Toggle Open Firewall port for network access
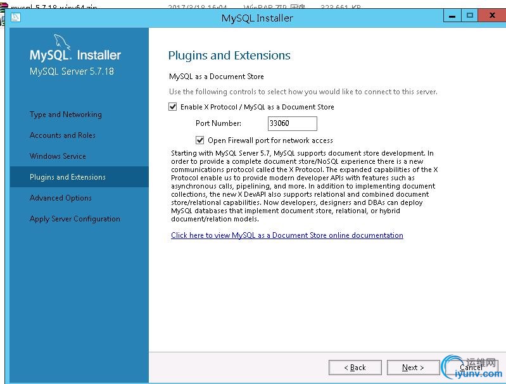 [x=199, y=140]
